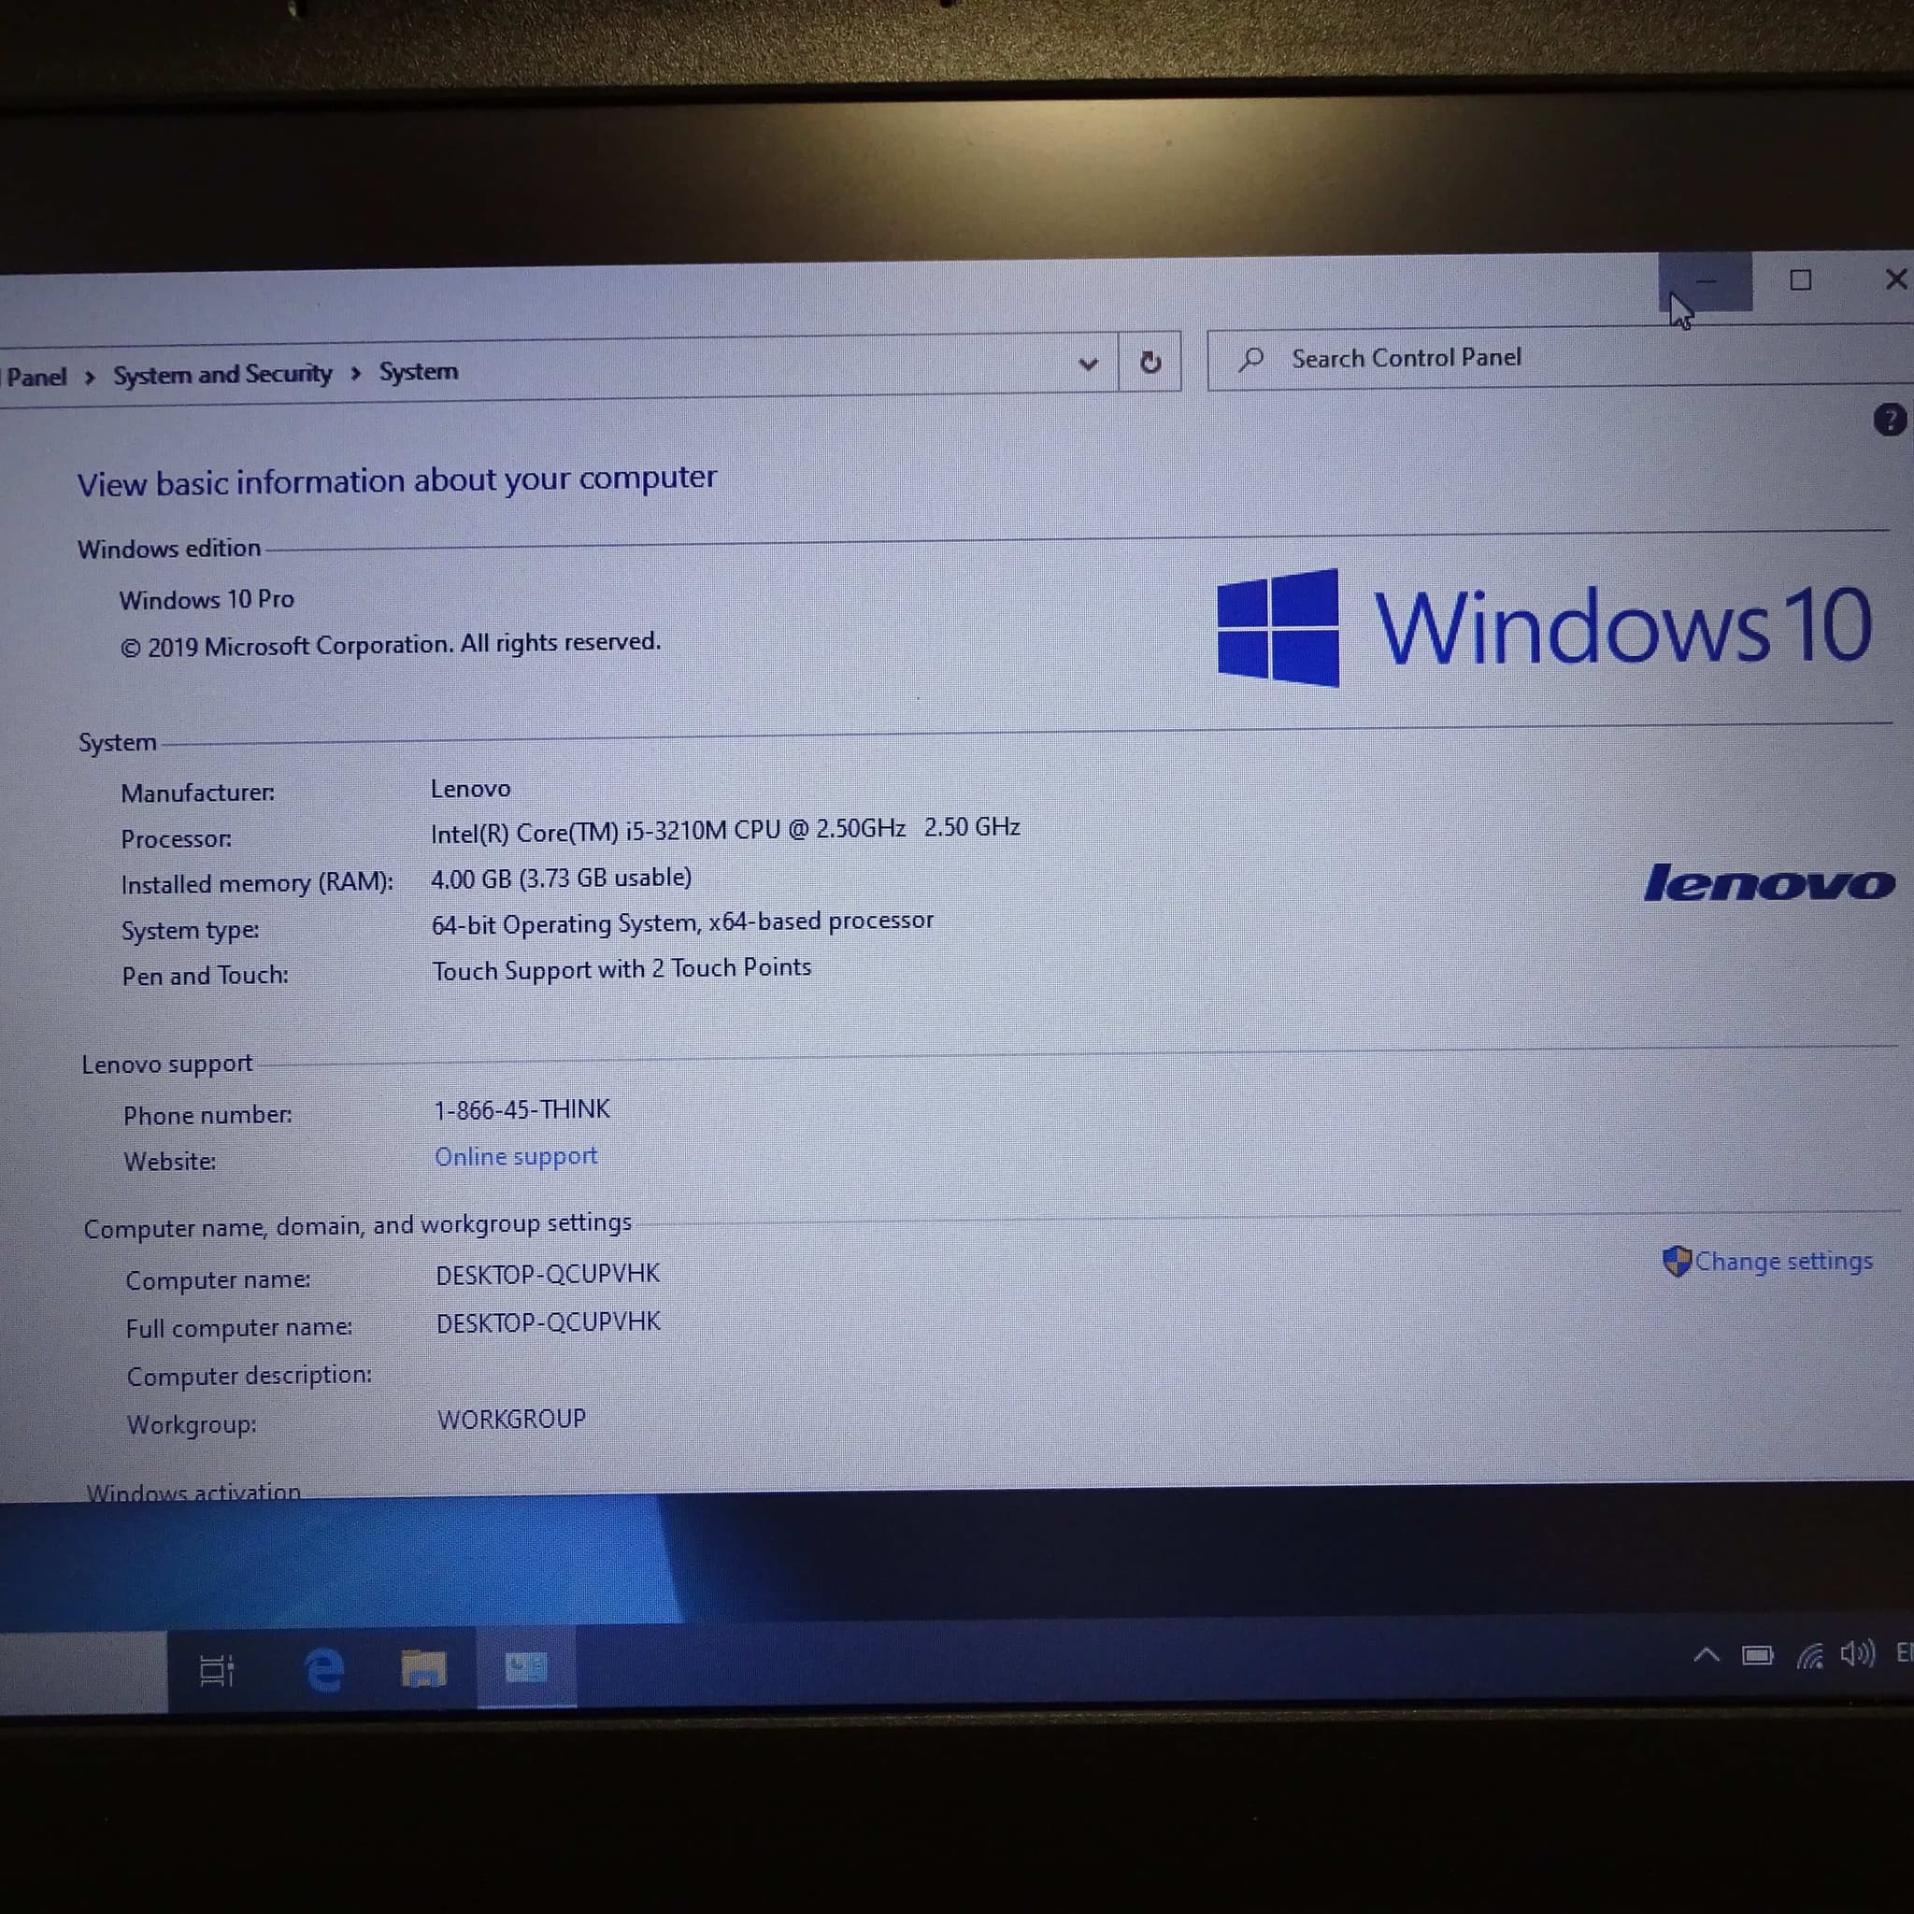This screenshot has height=1914, width=1914.
Task: Click the Change settings link
Action: coord(1783,1261)
